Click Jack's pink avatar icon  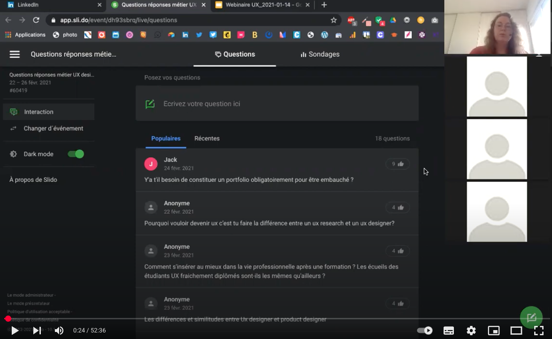[151, 164]
